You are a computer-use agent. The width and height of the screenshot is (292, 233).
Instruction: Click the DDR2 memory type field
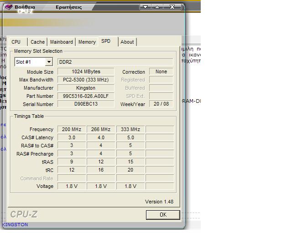pos(115,62)
